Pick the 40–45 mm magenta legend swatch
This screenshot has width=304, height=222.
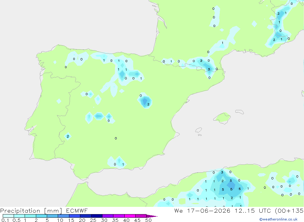(x=130, y=216)
